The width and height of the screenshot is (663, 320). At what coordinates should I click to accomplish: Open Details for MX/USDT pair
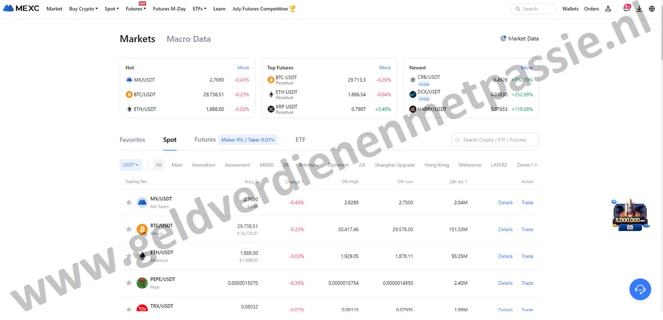505,203
